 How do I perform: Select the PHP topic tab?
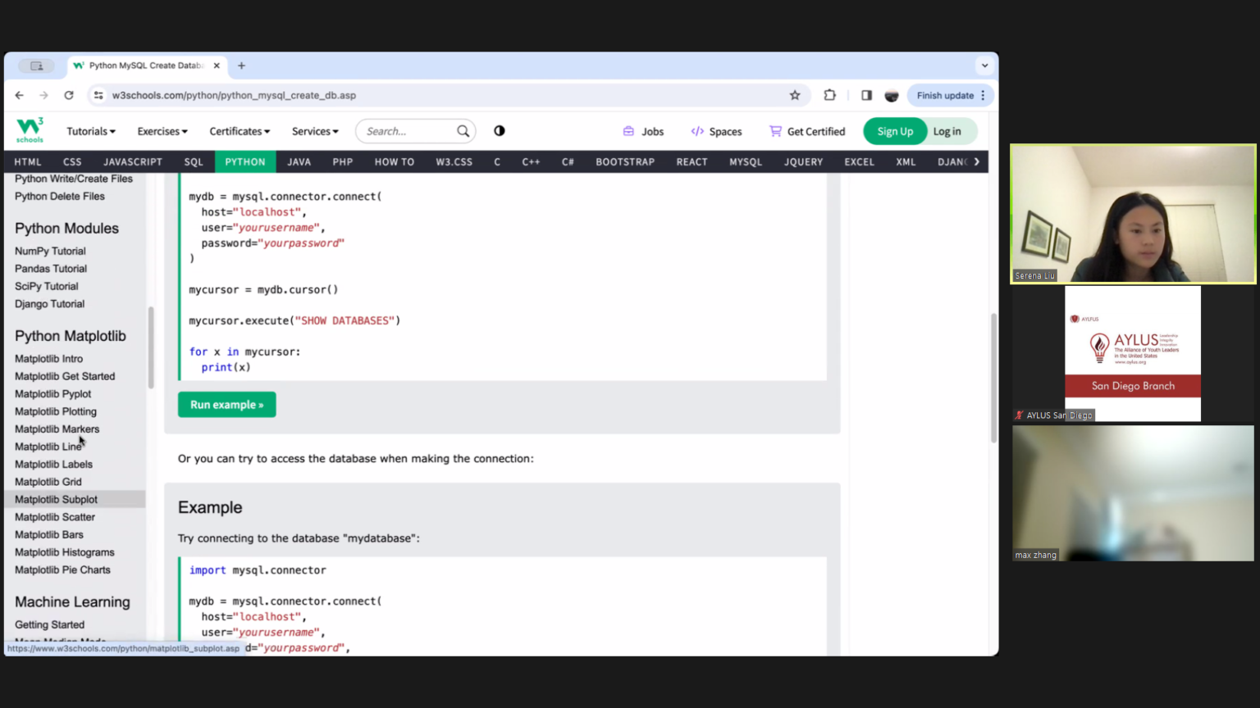(343, 161)
